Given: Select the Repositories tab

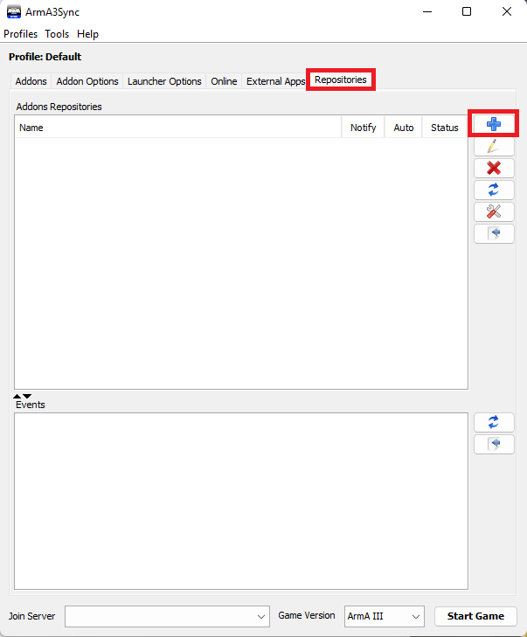Looking at the screenshot, I should tap(341, 80).
